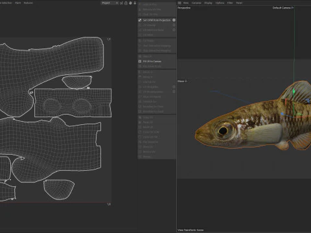This screenshot has width=311, height=233.
Task: Click the View Transform: Scene status text
Action: (x=190, y=230)
